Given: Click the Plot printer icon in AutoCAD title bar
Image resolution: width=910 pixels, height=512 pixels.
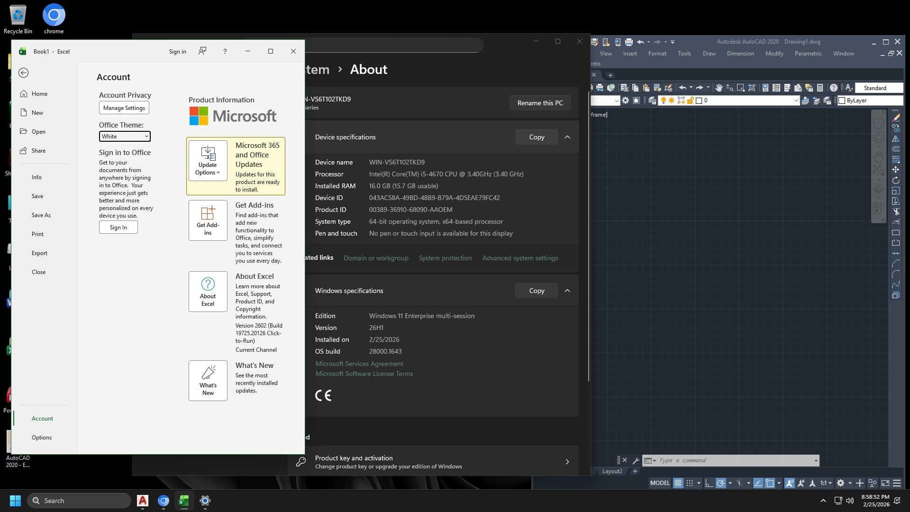Looking at the screenshot, I should click(x=628, y=42).
